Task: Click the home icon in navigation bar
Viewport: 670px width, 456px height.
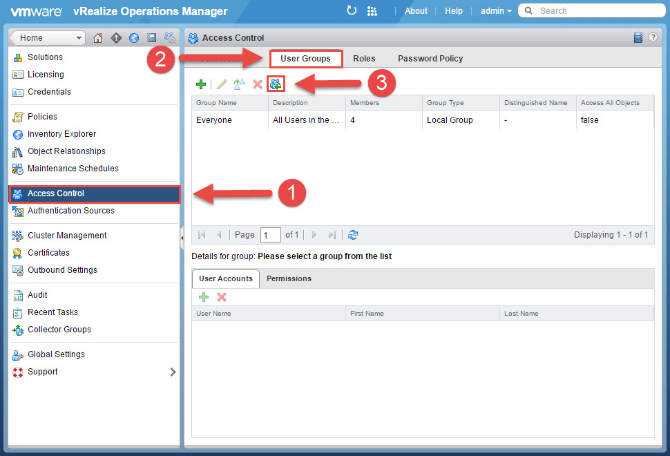Action: (x=97, y=38)
